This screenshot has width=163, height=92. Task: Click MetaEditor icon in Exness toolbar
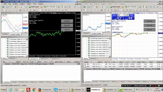(x=41, y=7)
